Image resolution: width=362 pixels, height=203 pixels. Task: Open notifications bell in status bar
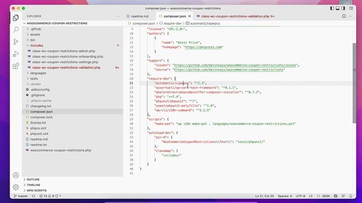click(351, 196)
